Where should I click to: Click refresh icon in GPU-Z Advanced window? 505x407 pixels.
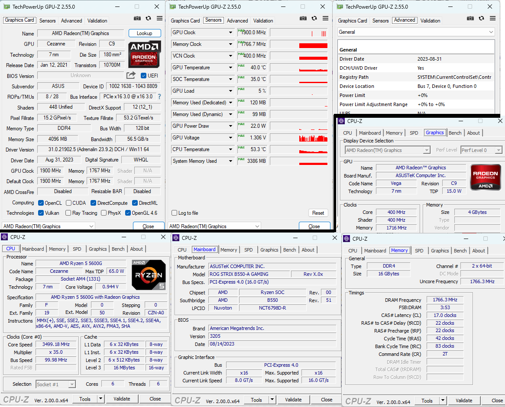coord(482,18)
